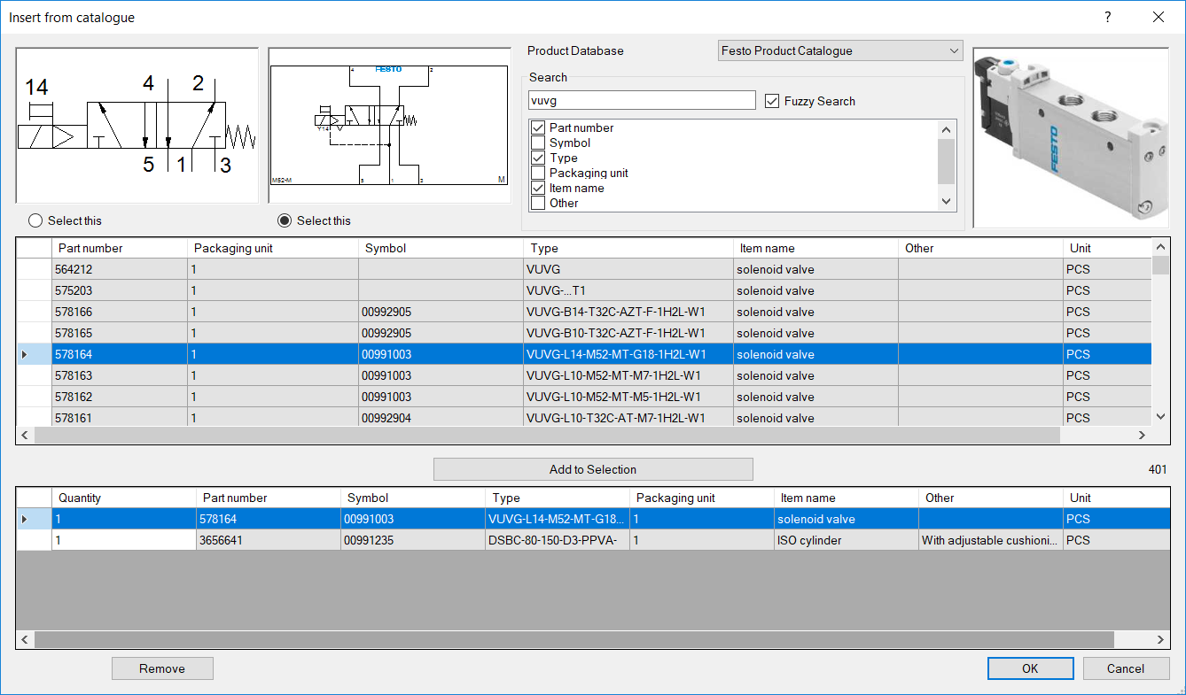The height and width of the screenshot is (695, 1186).
Task: Click selection table scroll-left arrow
Action: [25, 639]
